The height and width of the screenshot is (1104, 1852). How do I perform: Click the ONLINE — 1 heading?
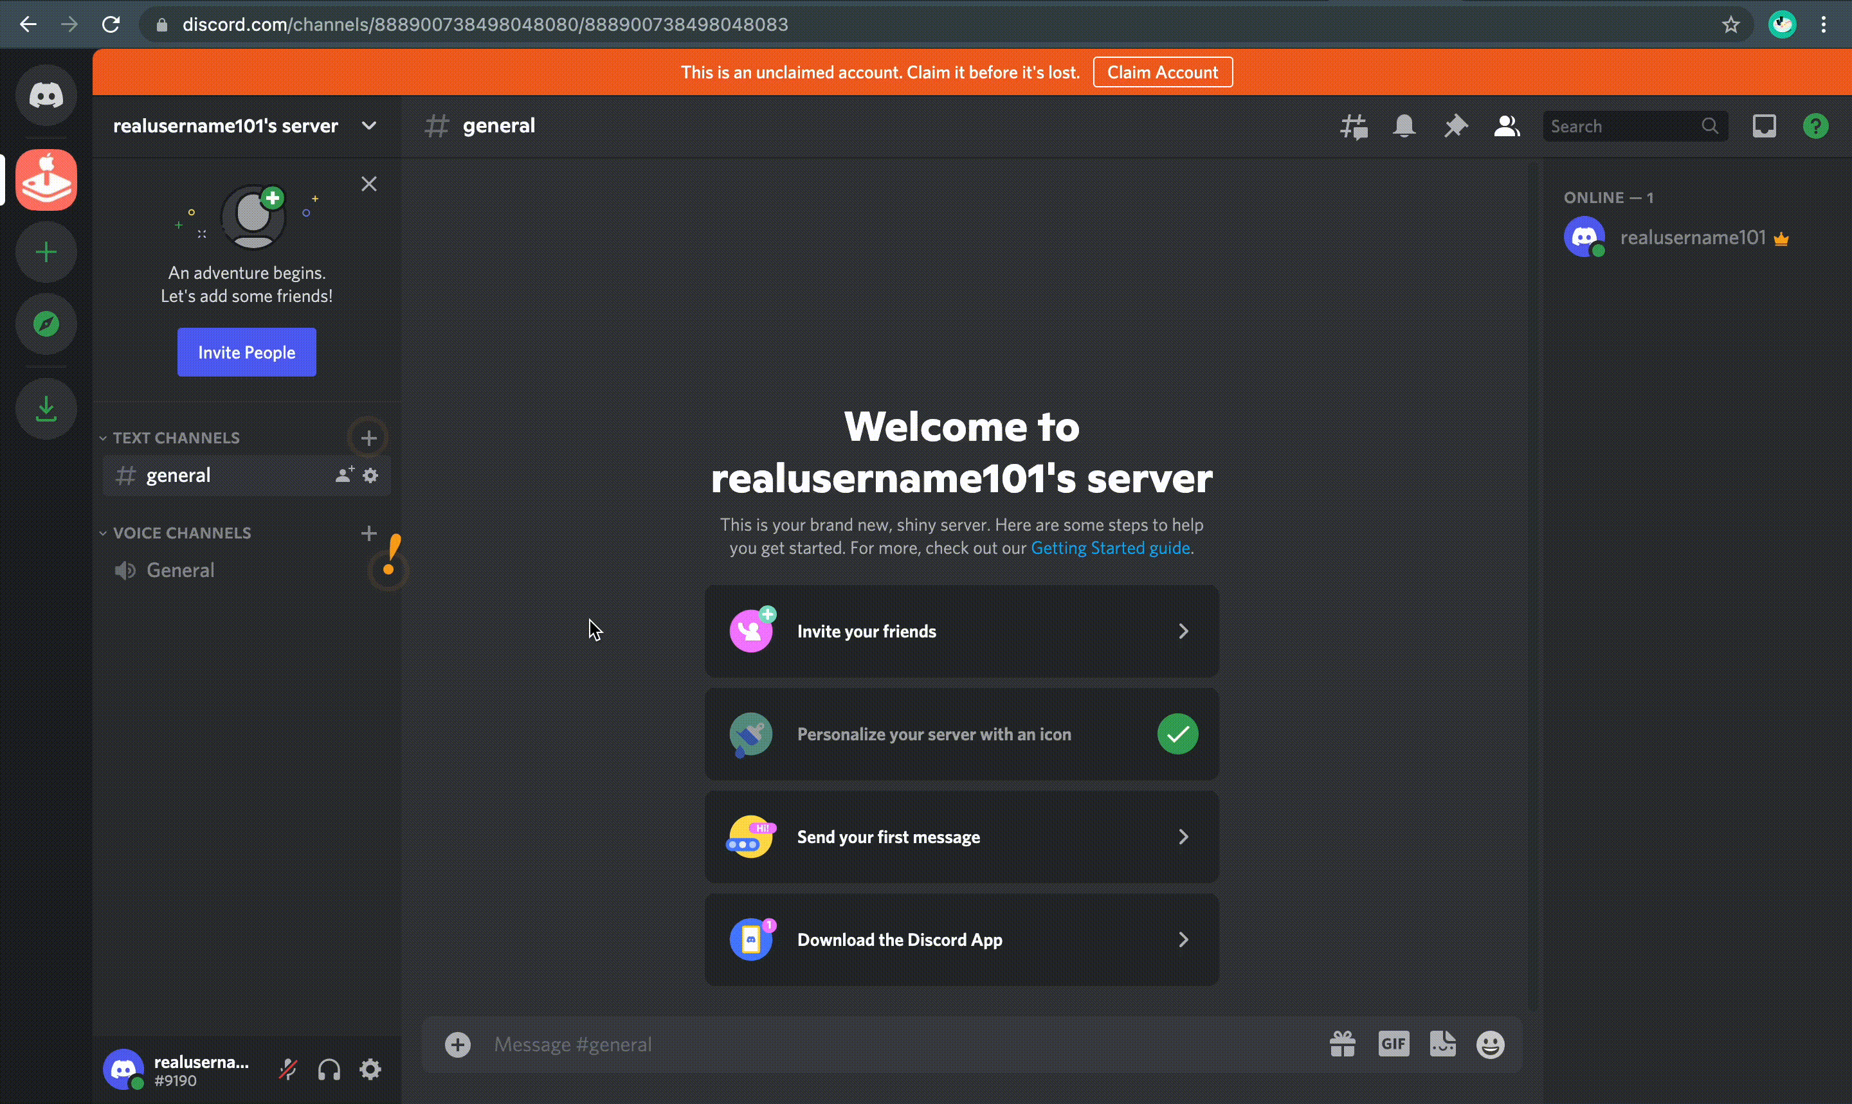(1608, 198)
